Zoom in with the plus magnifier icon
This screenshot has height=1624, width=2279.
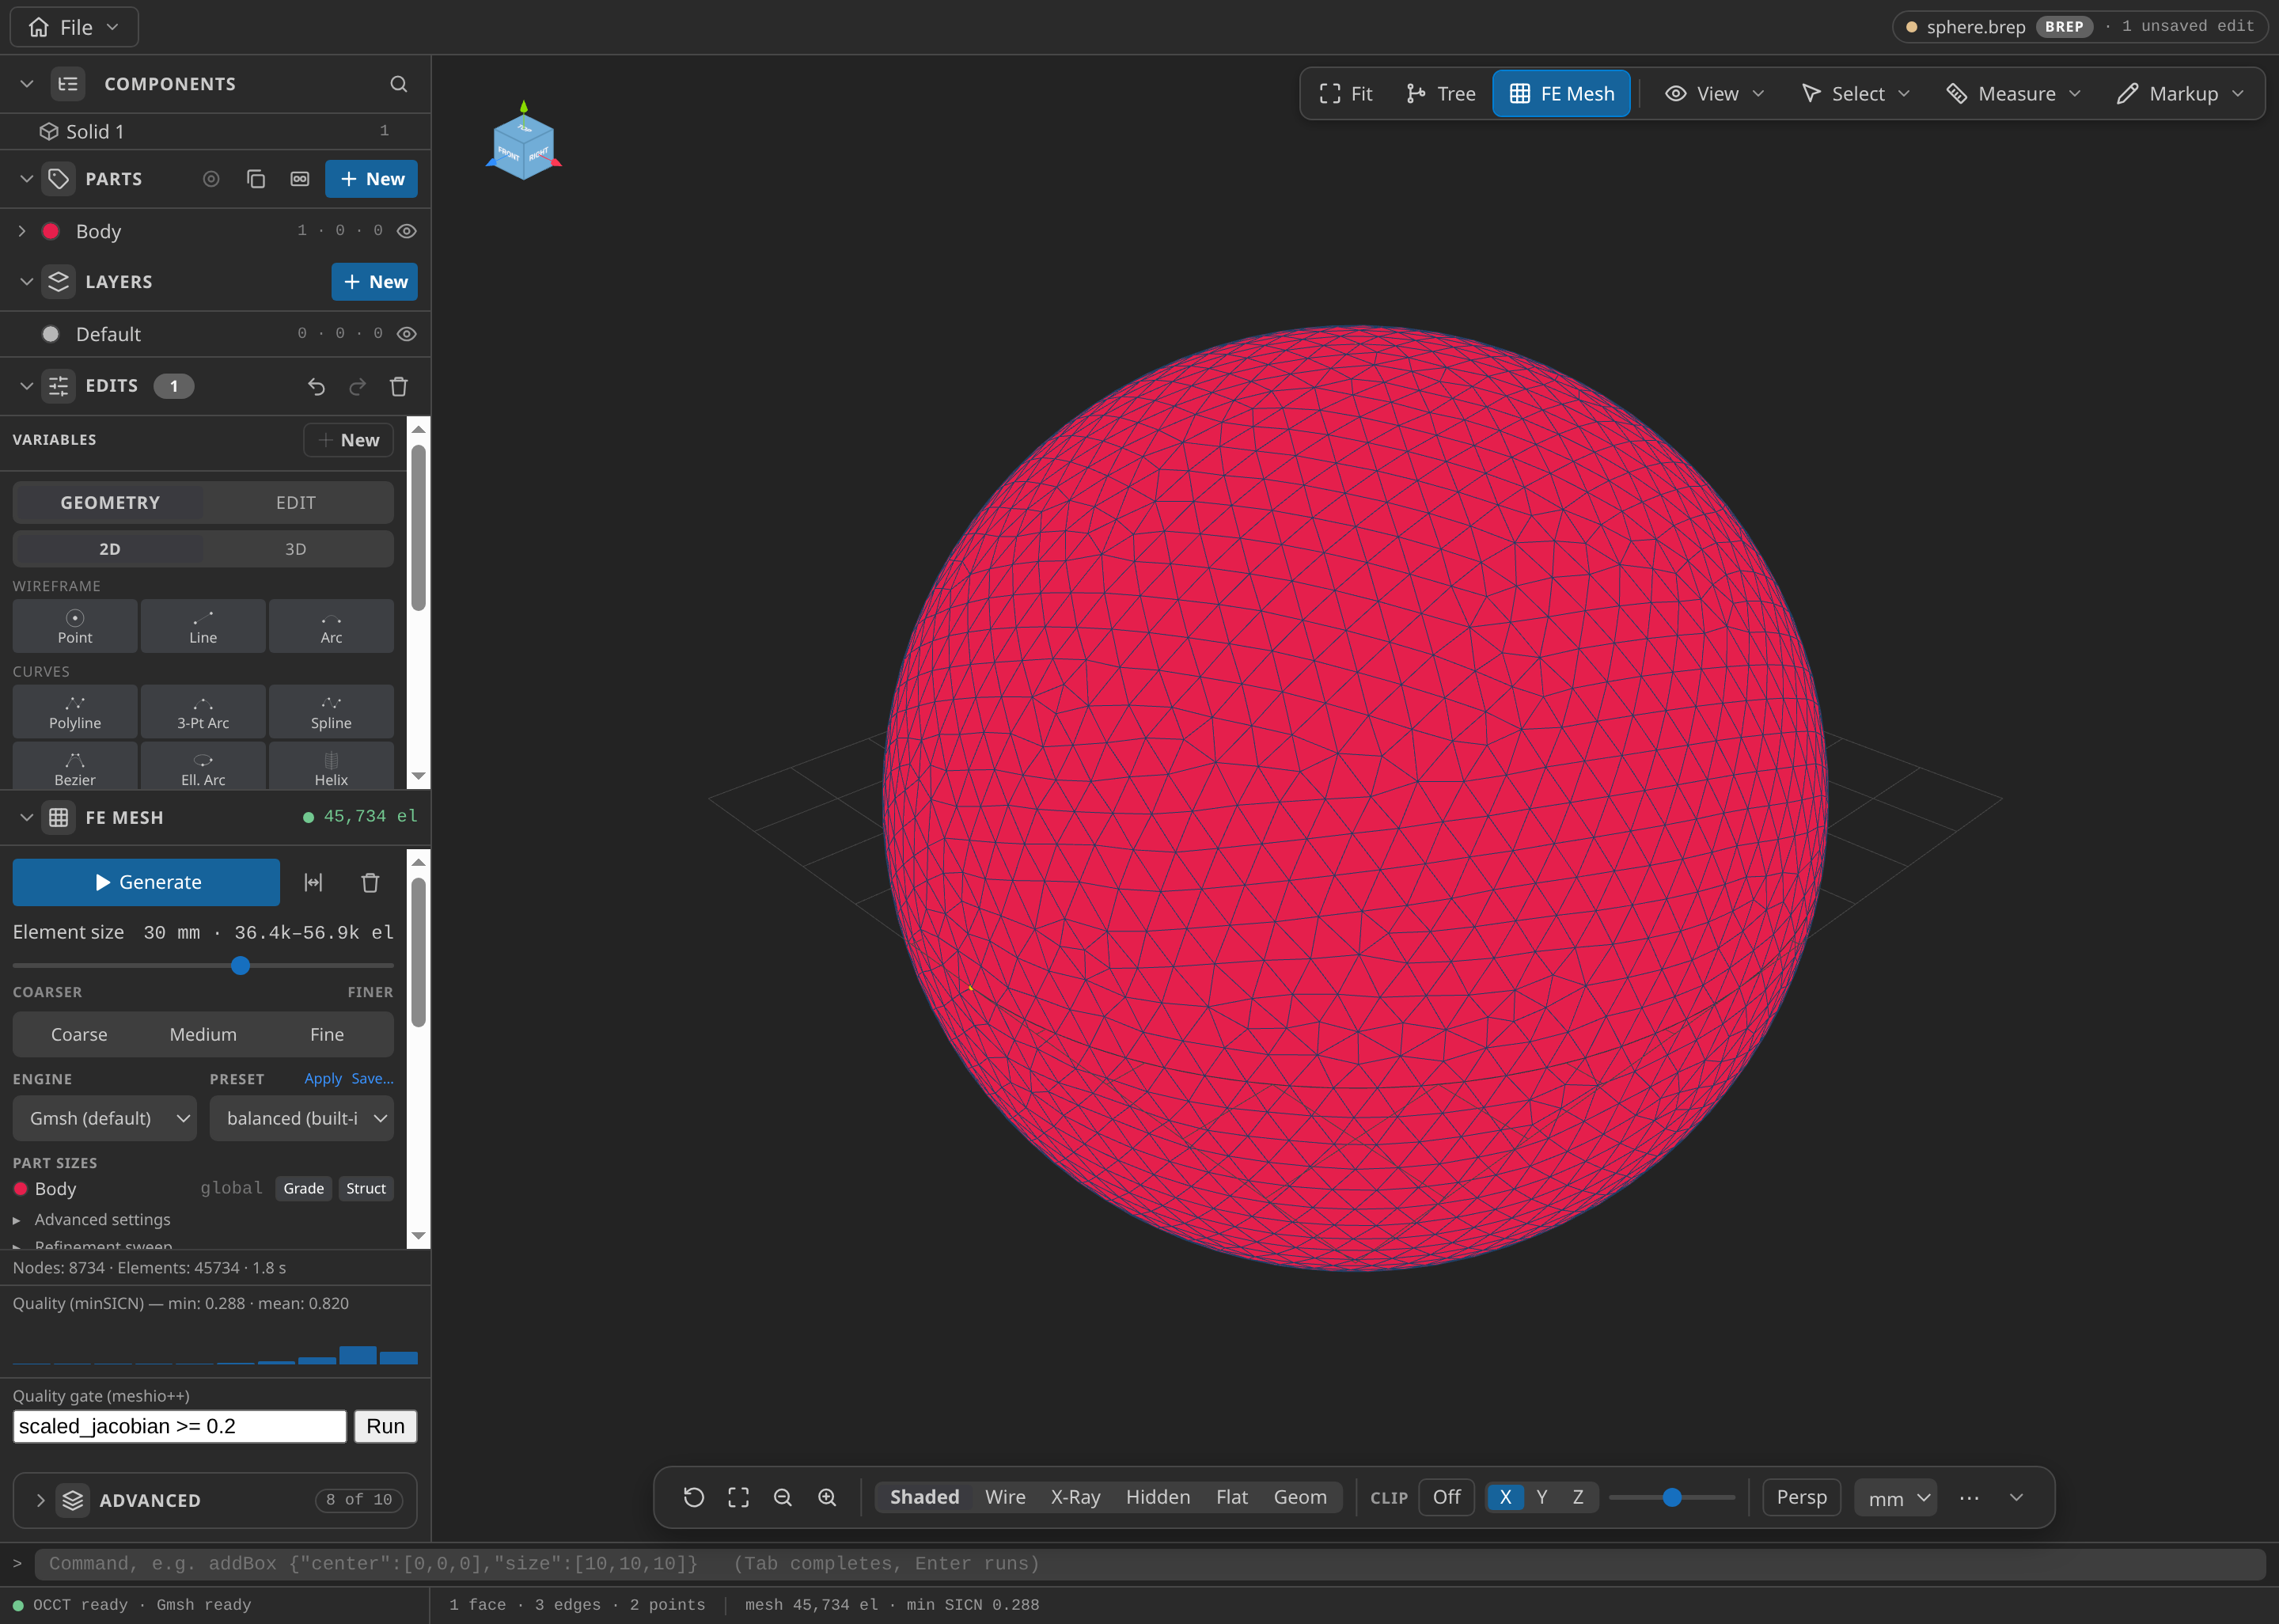click(x=828, y=1497)
